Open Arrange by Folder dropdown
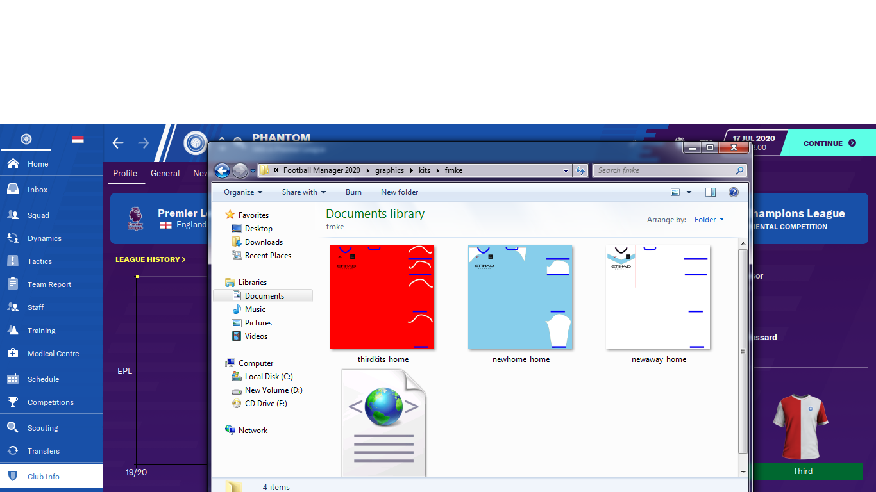The image size is (876, 492). click(709, 220)
